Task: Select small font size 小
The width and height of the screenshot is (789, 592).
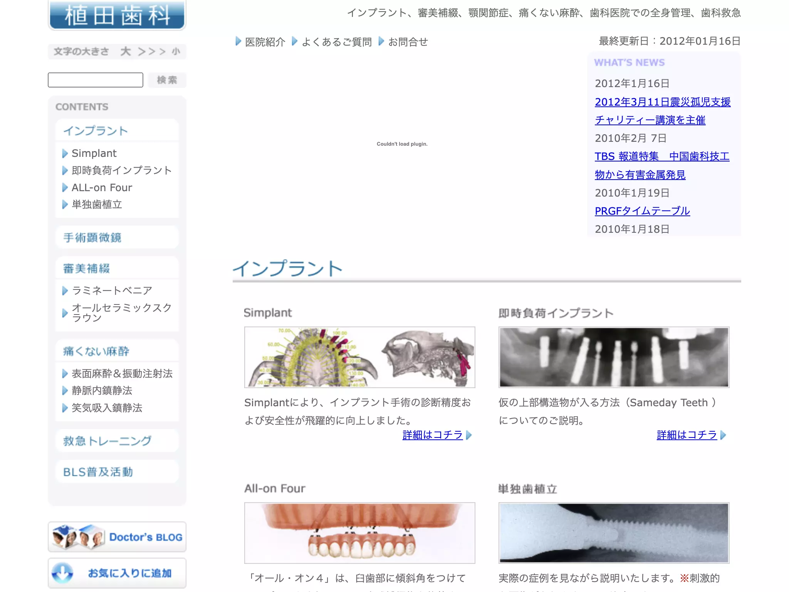Action: (x=176, y=51)
